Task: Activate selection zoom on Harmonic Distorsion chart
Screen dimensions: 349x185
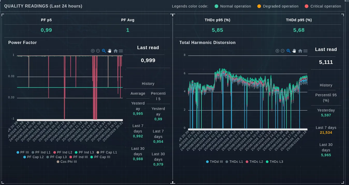Action: tap(288, 51)
